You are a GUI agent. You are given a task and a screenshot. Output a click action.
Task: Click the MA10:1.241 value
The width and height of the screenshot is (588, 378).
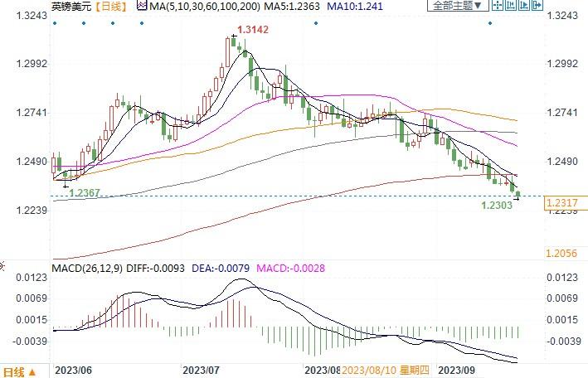point(355,6)
